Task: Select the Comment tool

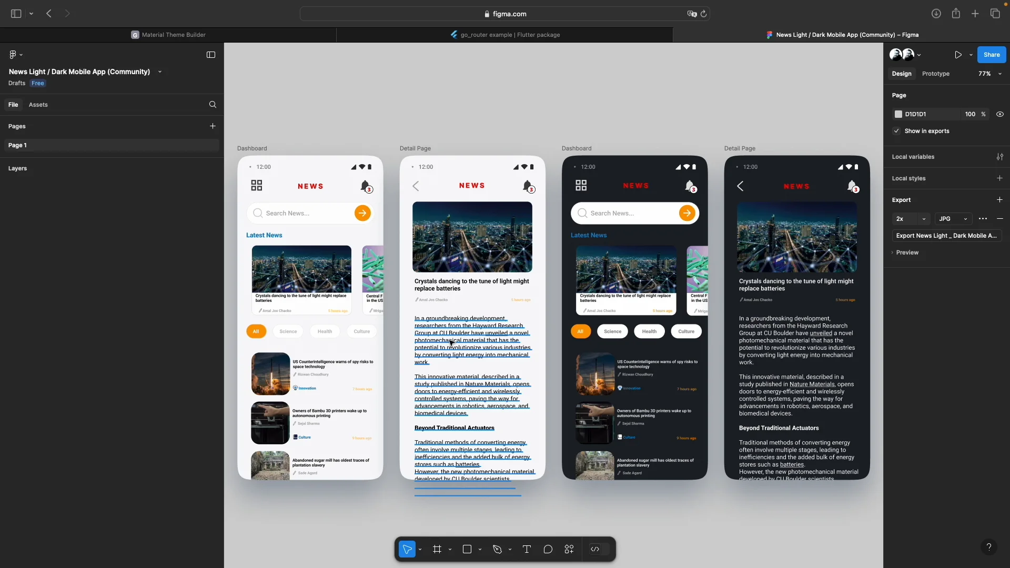Action: point(548,549)
